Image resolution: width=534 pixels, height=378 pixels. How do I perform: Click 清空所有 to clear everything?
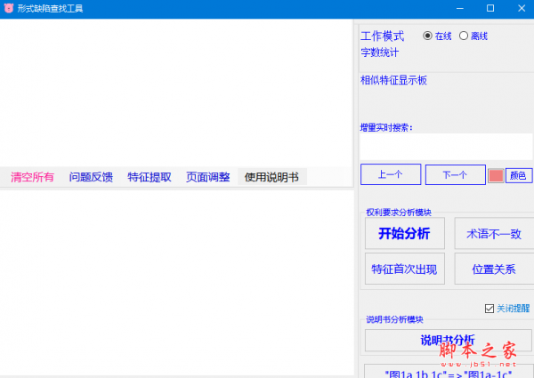point(32,177)
